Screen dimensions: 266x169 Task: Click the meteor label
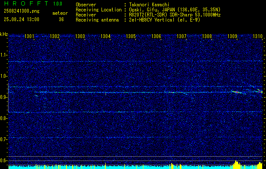(60, 13)
